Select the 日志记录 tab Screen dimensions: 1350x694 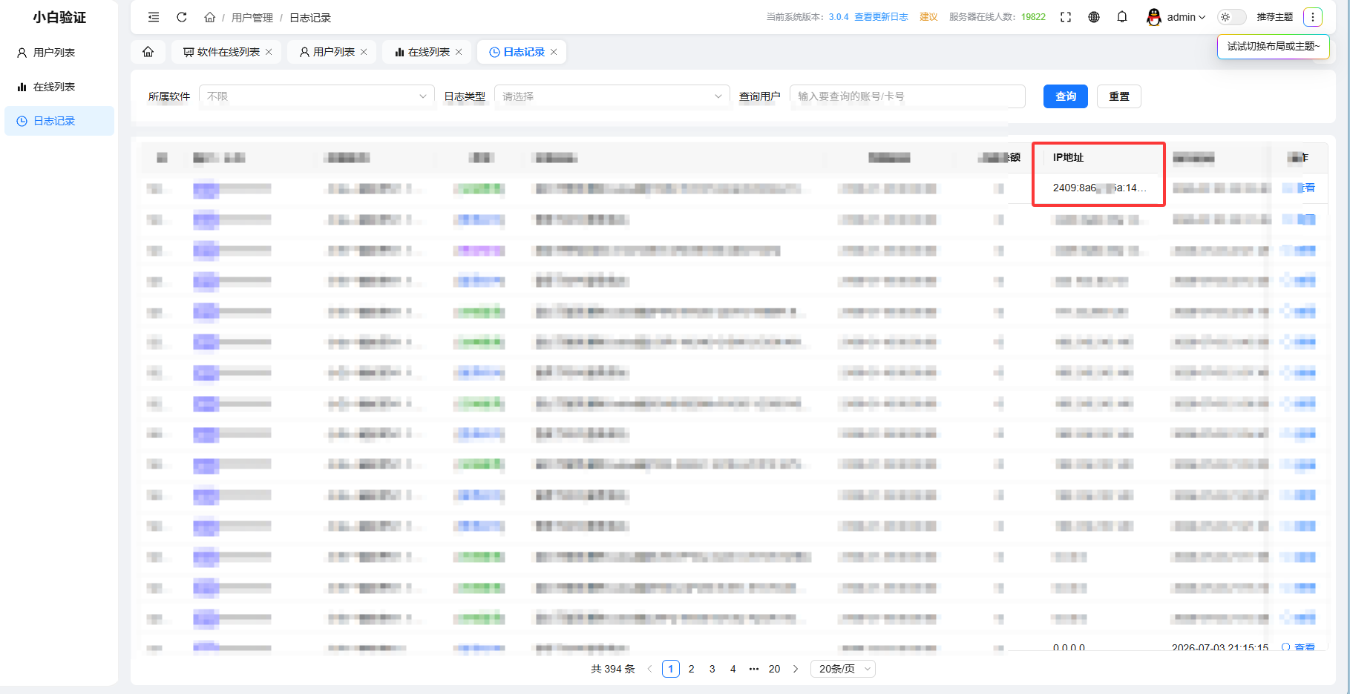[517, 52]
